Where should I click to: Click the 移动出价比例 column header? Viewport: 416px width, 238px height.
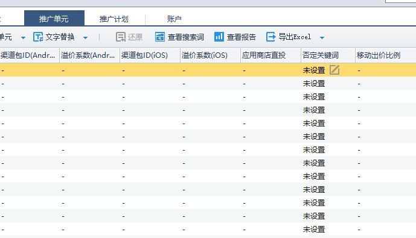385,55
